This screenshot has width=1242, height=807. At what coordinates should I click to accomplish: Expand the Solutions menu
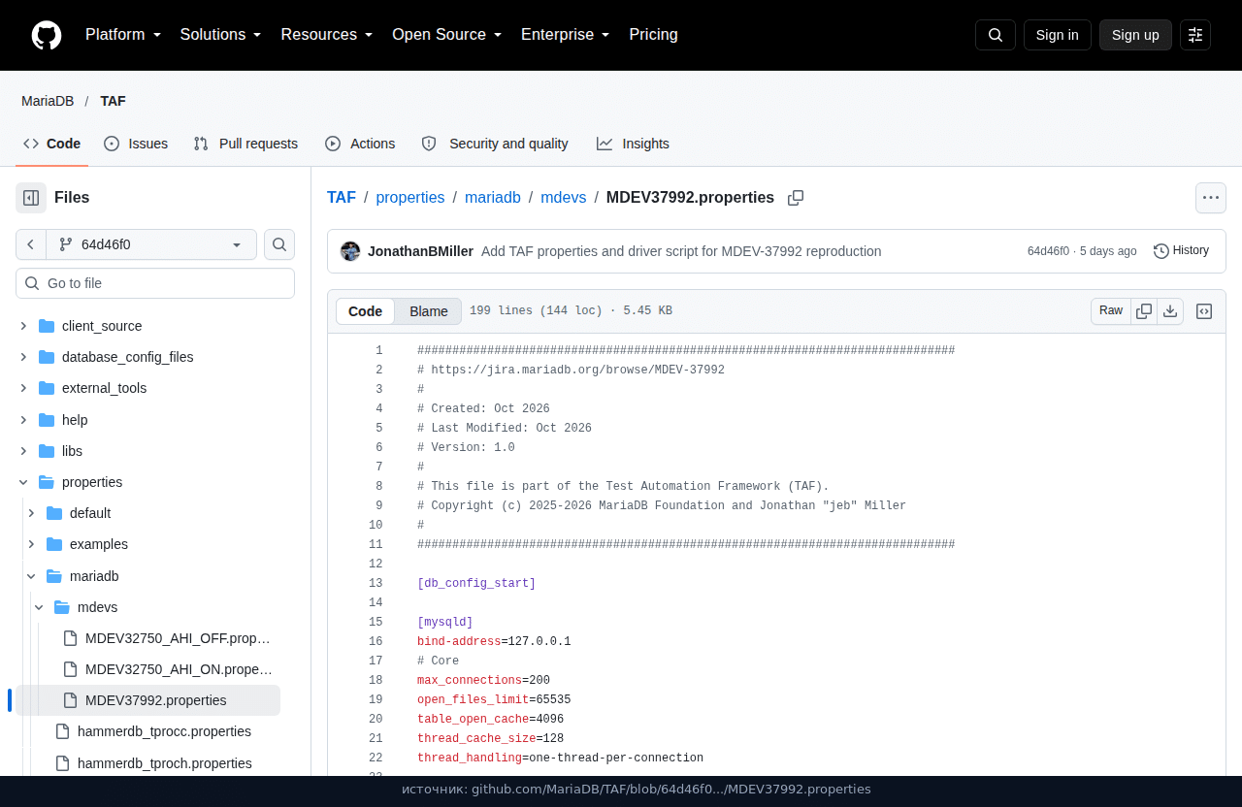(x=221, y=35)
